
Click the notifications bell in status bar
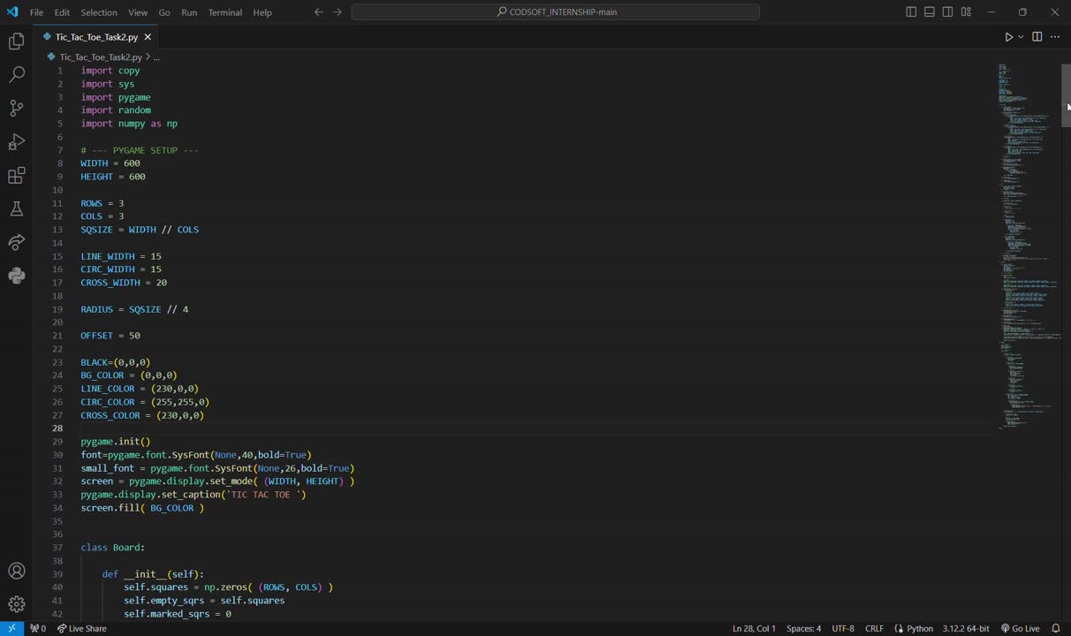point(1055,628)
